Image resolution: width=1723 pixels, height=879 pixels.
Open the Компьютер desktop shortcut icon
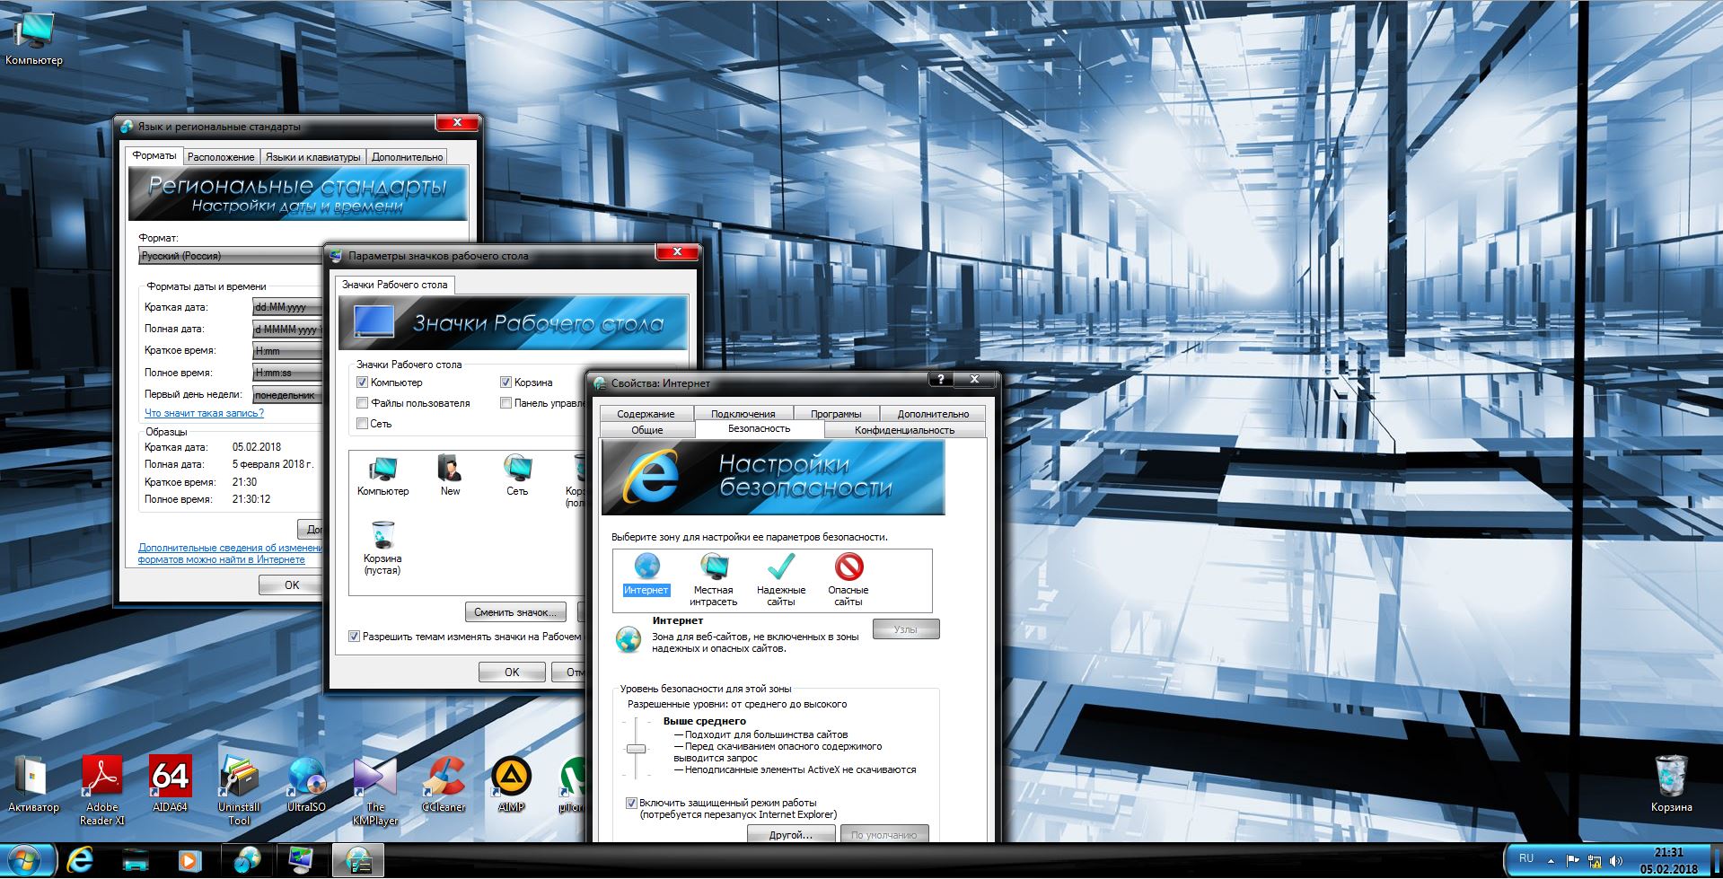click(33, 40)
